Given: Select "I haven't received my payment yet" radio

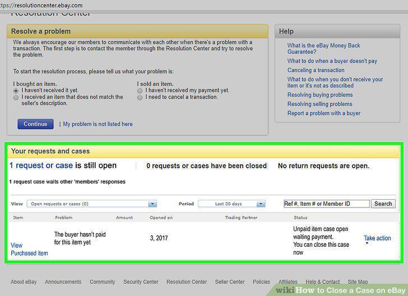Looking at the screenshot, I should [140, 91].
